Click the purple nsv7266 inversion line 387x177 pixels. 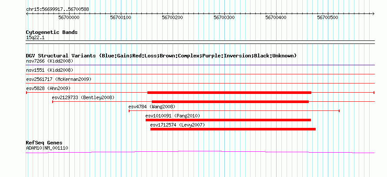[200, 65]
